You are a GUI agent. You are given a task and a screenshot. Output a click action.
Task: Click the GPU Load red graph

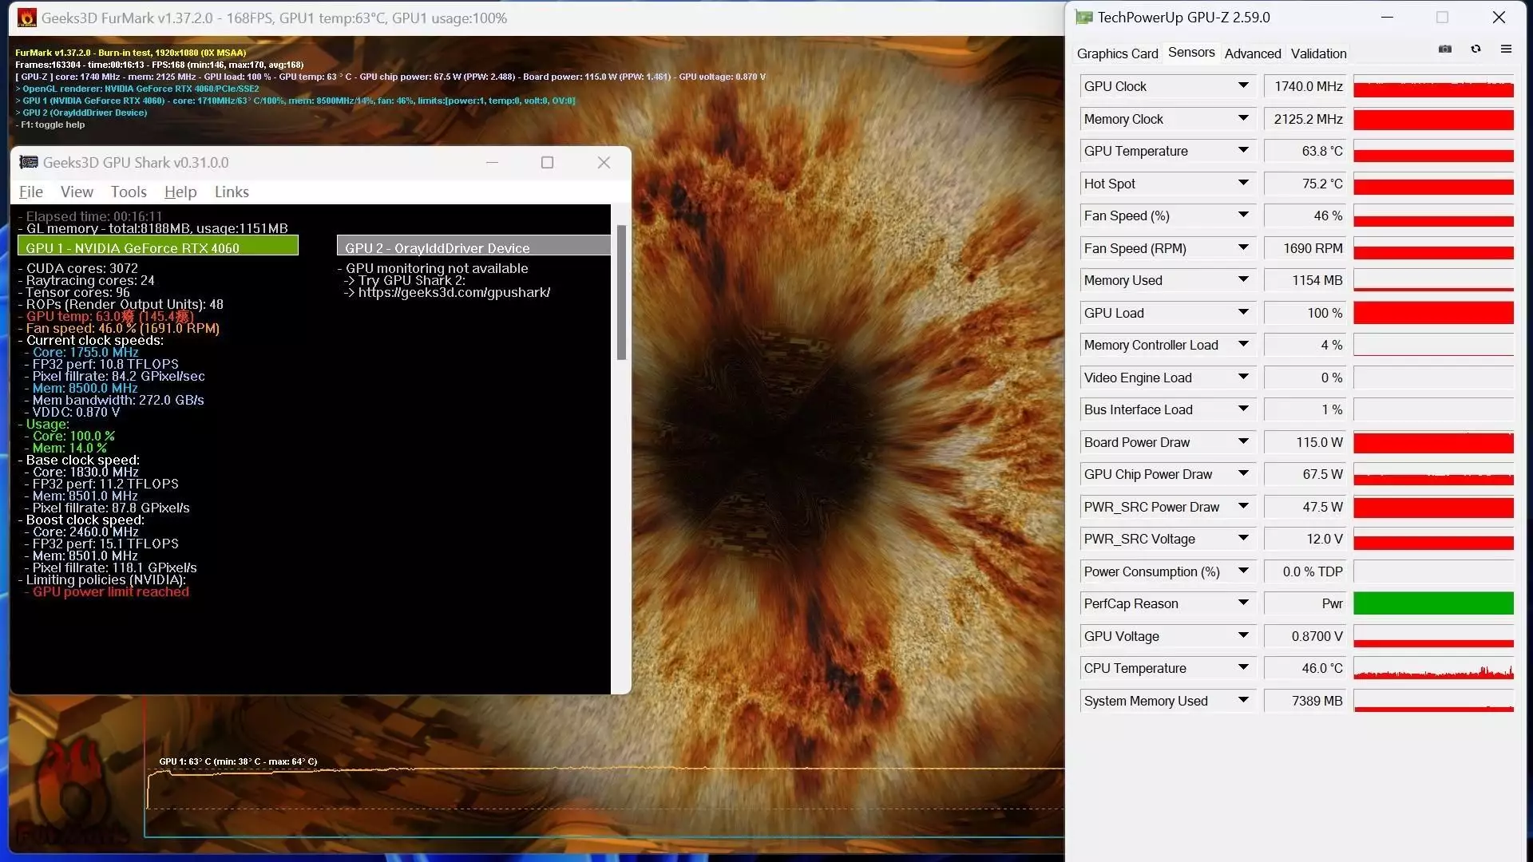(x=1433, y=313)
